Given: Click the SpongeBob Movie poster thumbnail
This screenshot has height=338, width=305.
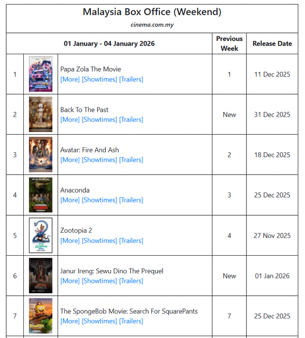Looking at the screenshot, I should tap(41, 316).
